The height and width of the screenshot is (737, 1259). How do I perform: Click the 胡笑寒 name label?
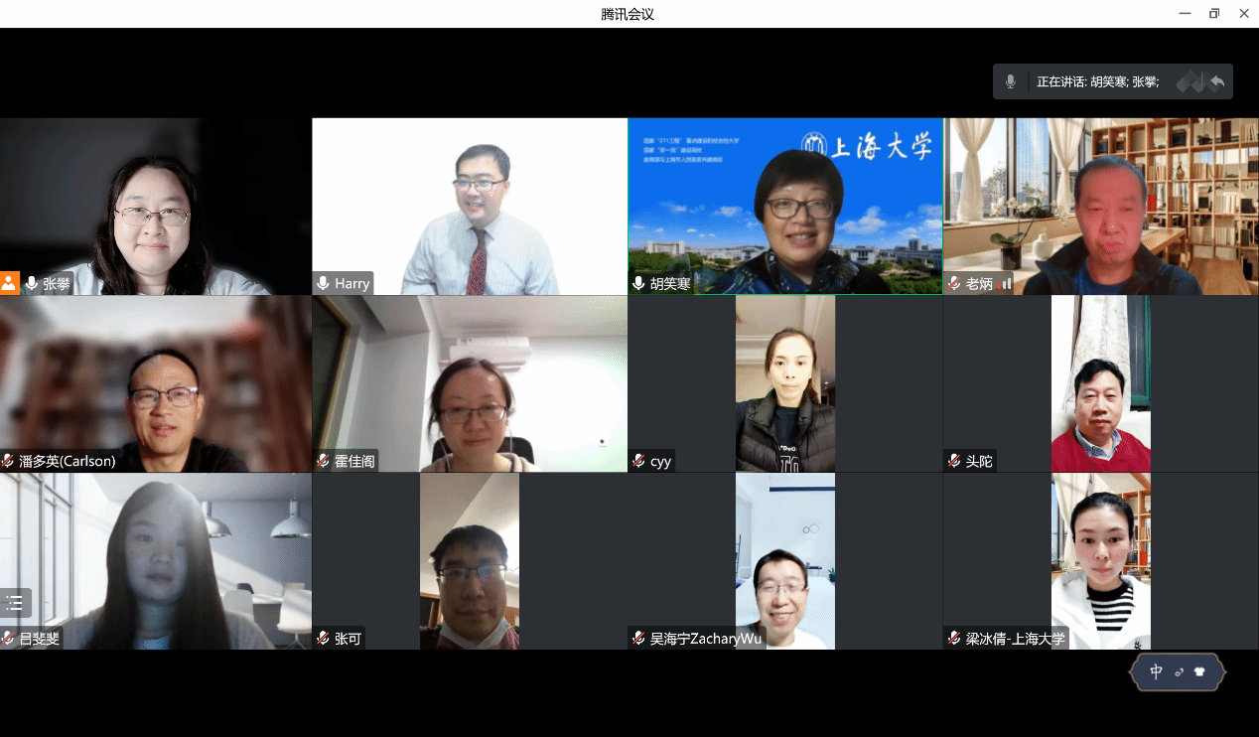tap(670, 284)
